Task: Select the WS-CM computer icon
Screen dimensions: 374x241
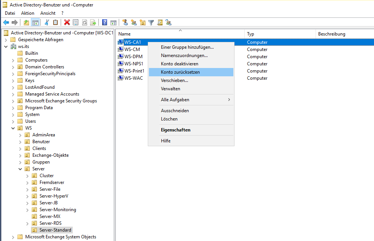Action: tap(121, 49)
